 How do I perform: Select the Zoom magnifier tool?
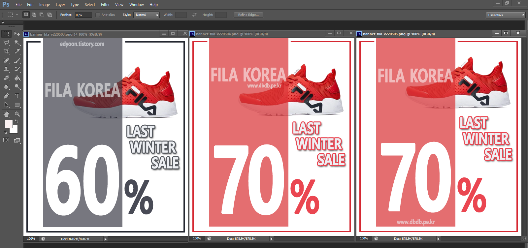point(17,114)
